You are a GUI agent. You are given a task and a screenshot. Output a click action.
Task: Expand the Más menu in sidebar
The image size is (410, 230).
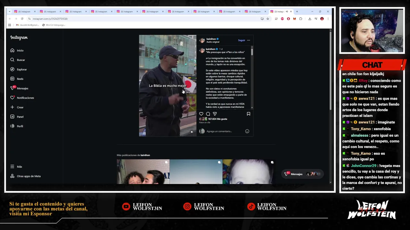pyautogui.click(x=16, y=167)
